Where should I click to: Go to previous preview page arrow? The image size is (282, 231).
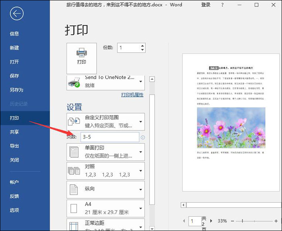tap(184, 221)
